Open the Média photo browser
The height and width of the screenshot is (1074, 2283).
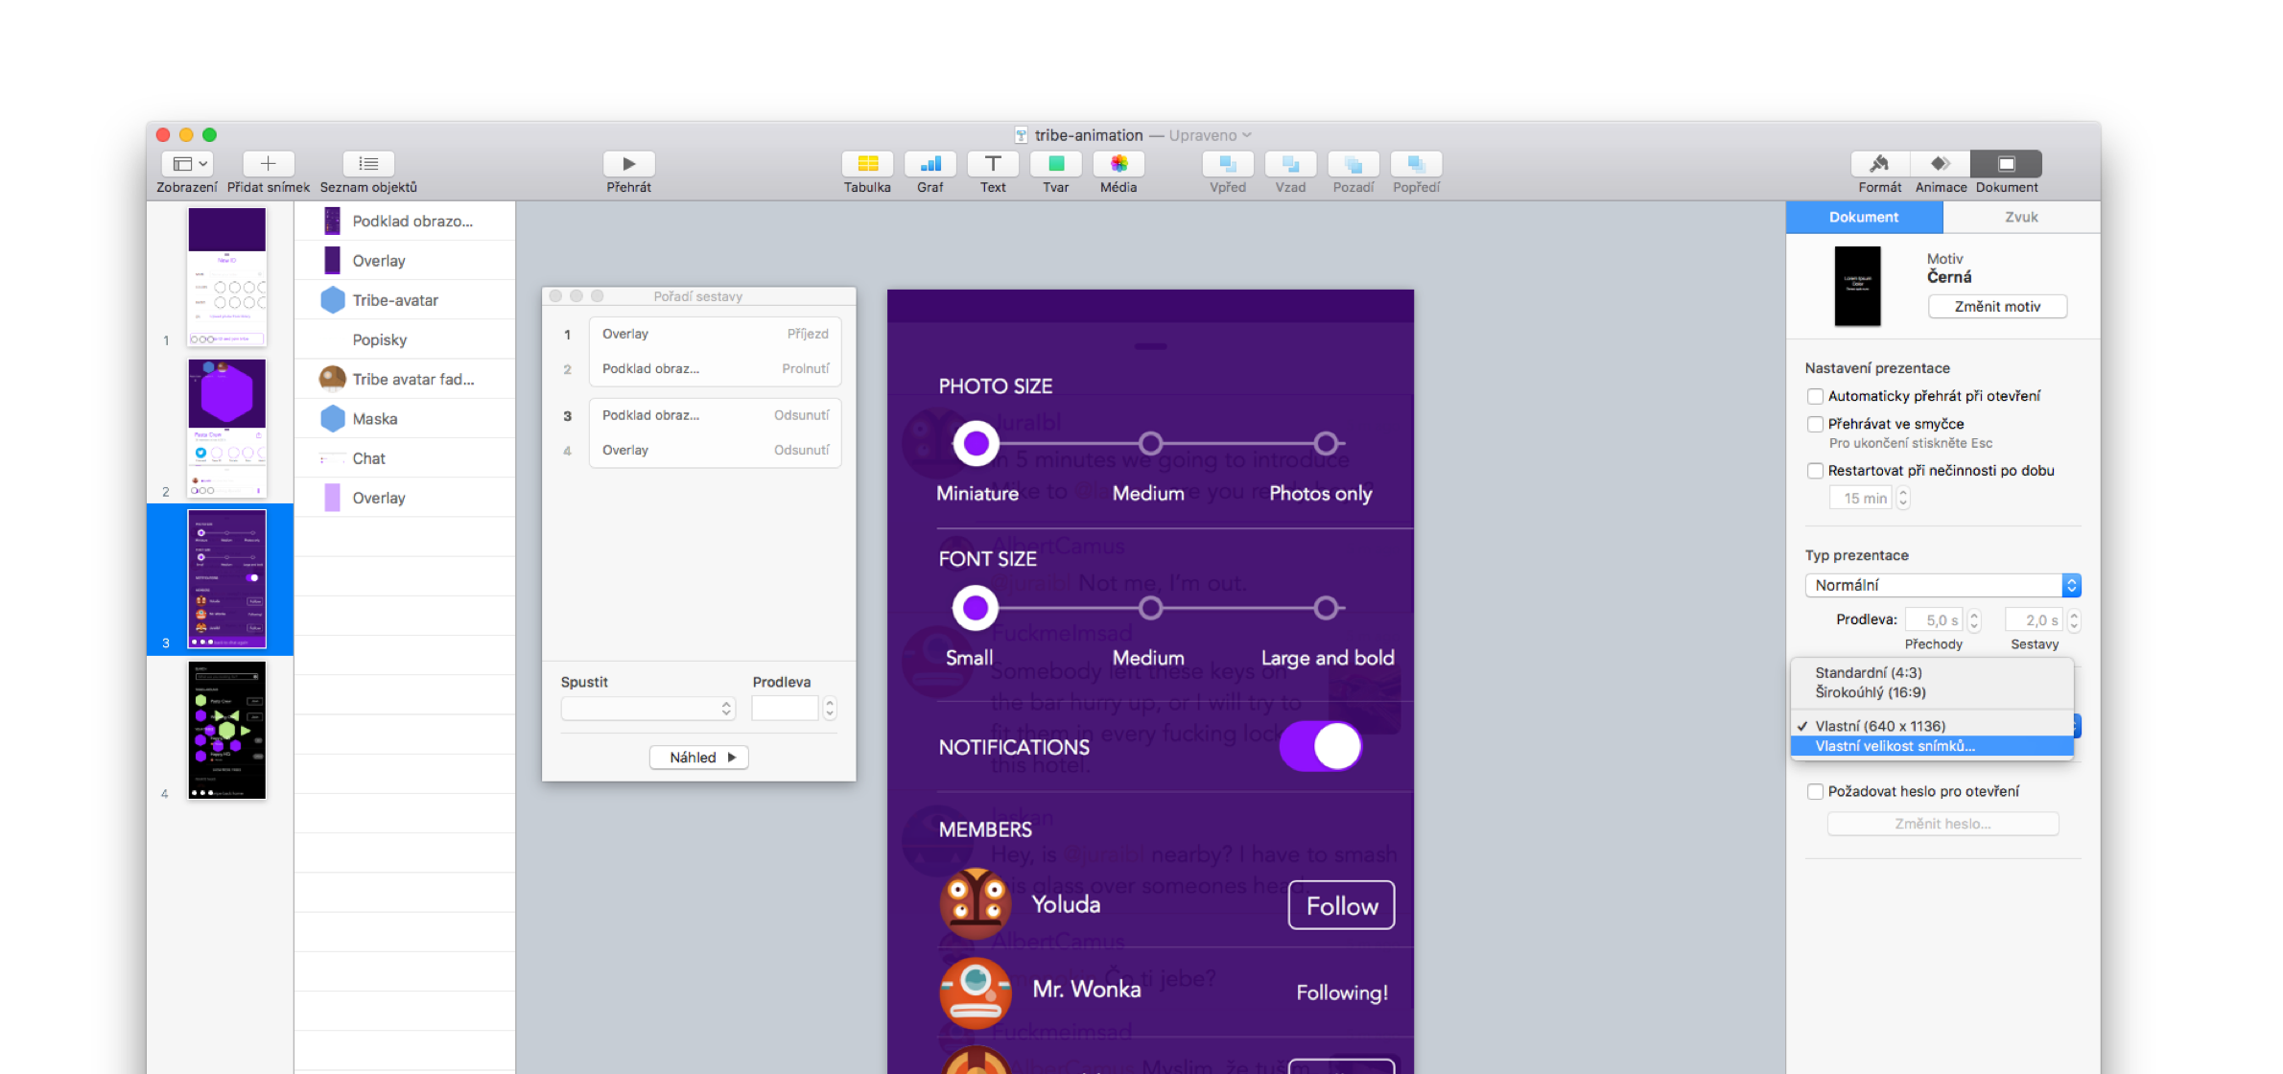[1118, 164]
